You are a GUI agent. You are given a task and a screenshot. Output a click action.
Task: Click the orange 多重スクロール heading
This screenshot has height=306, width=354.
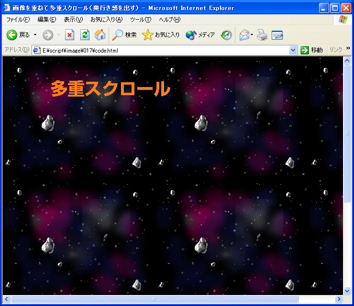(x=111, y=88)
